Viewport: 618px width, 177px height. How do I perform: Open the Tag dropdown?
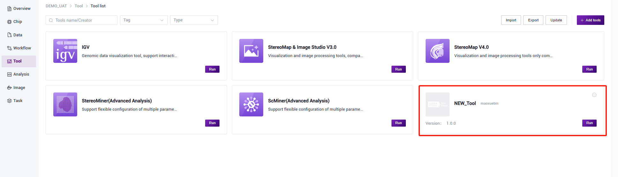tap(144, 20)
